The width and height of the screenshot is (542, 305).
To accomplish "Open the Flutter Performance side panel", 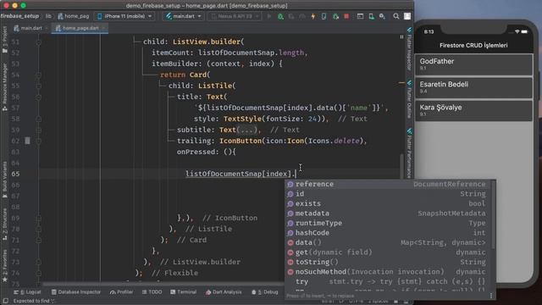I will tap(409, 153).
